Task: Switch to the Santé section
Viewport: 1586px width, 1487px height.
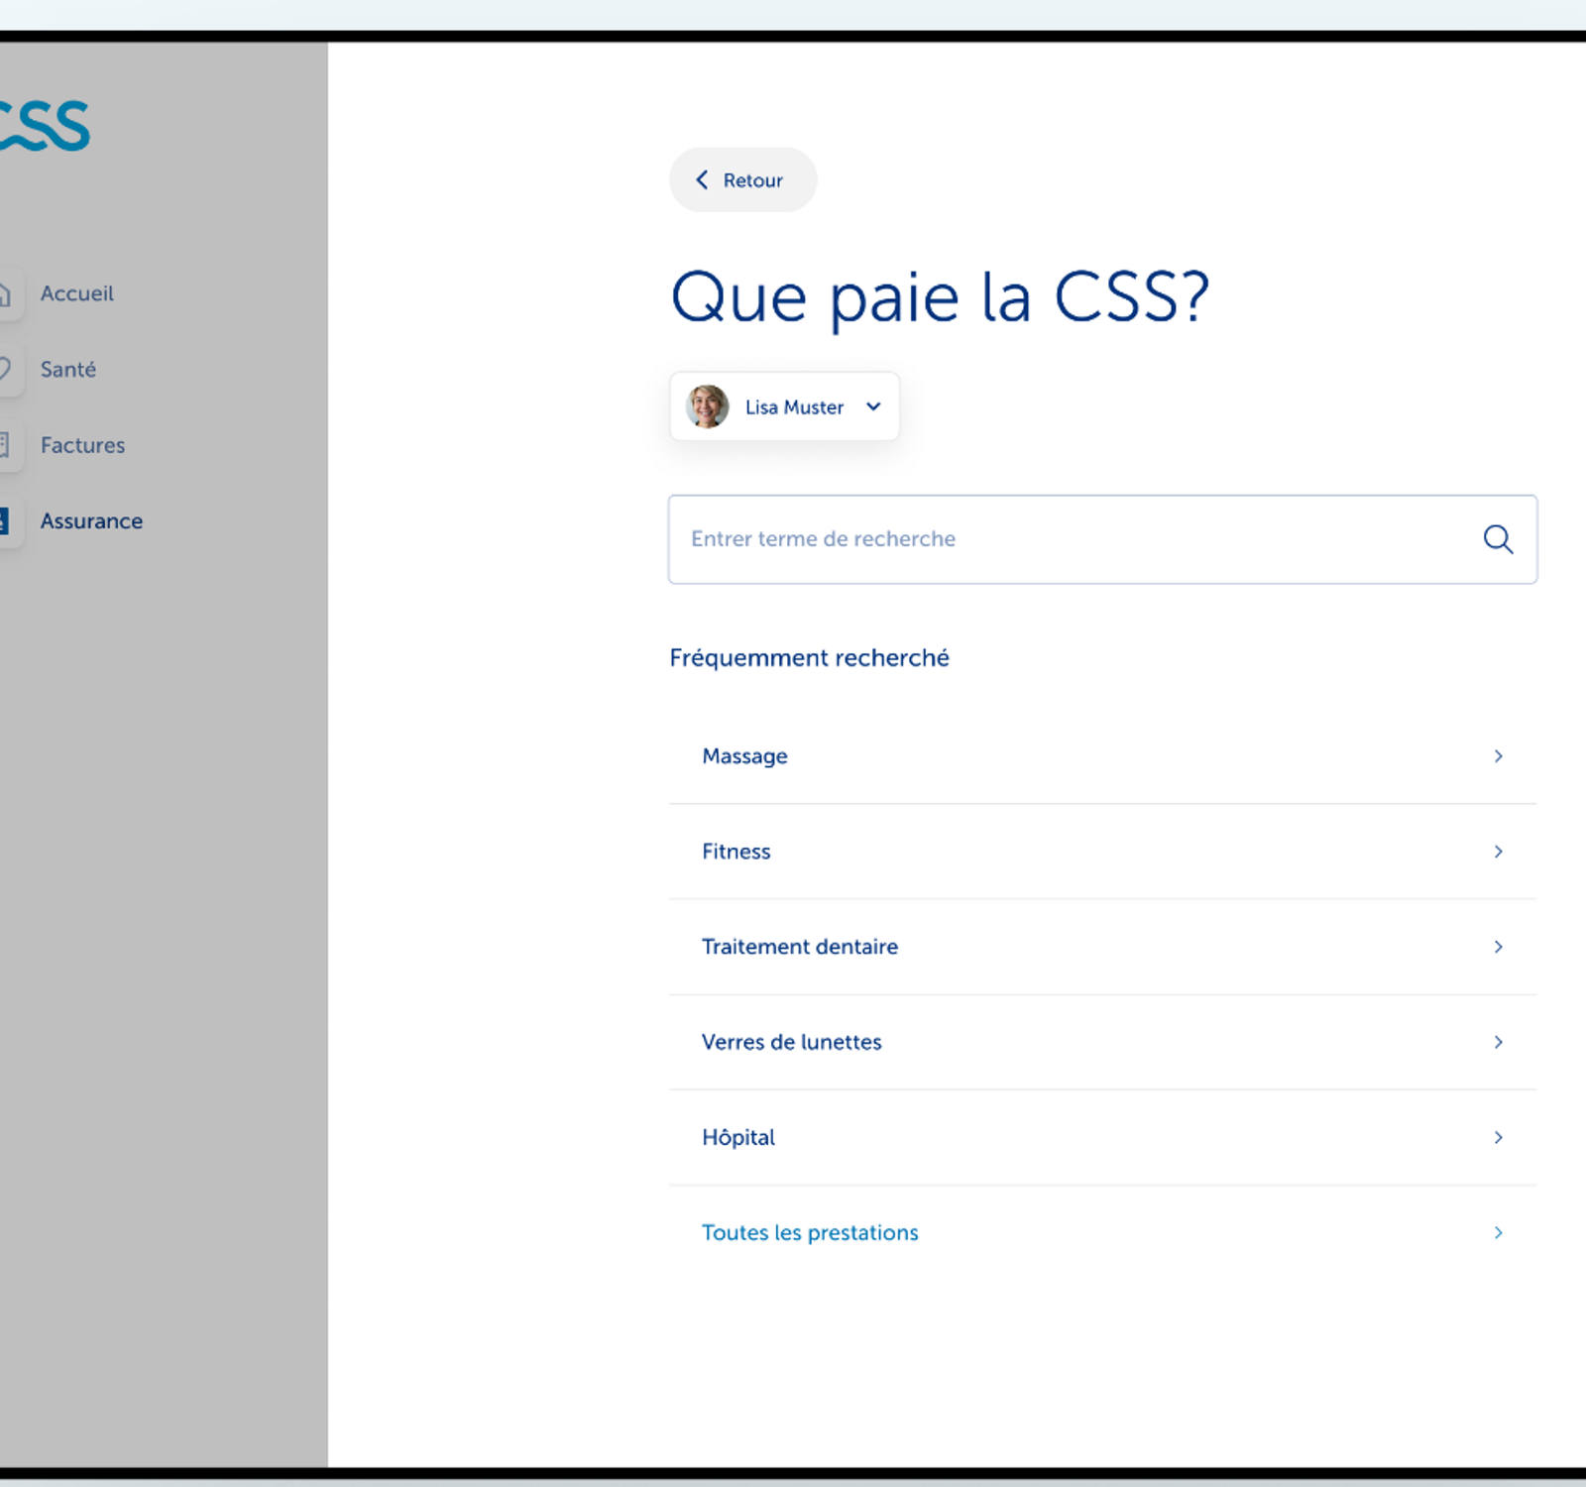Action: pos(67,370)
